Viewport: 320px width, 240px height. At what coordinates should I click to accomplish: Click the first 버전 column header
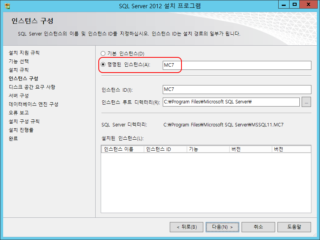[x=251, y=149]
